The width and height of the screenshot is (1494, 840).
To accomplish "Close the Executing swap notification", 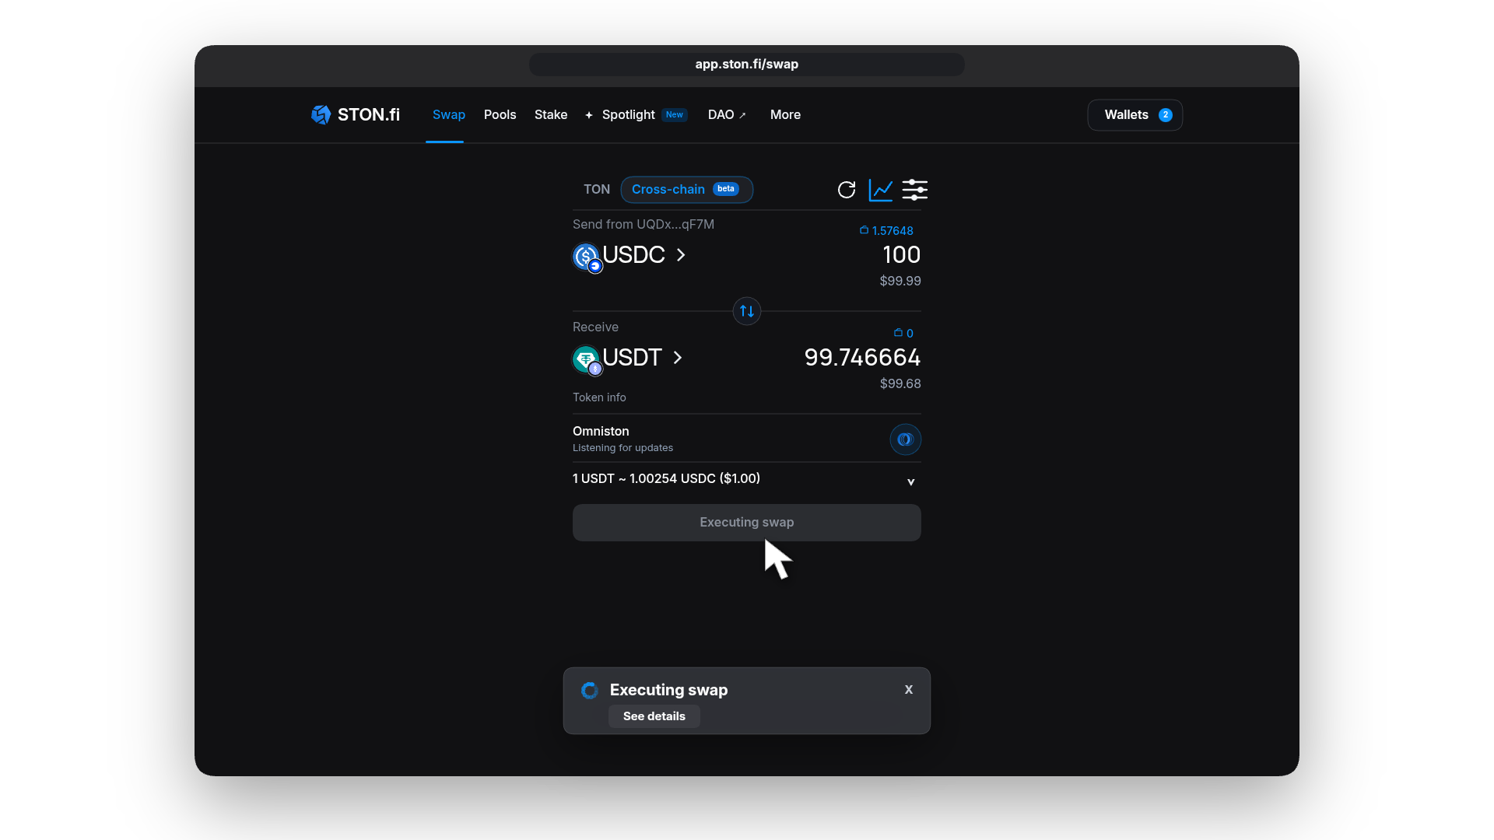I will 909,689.
